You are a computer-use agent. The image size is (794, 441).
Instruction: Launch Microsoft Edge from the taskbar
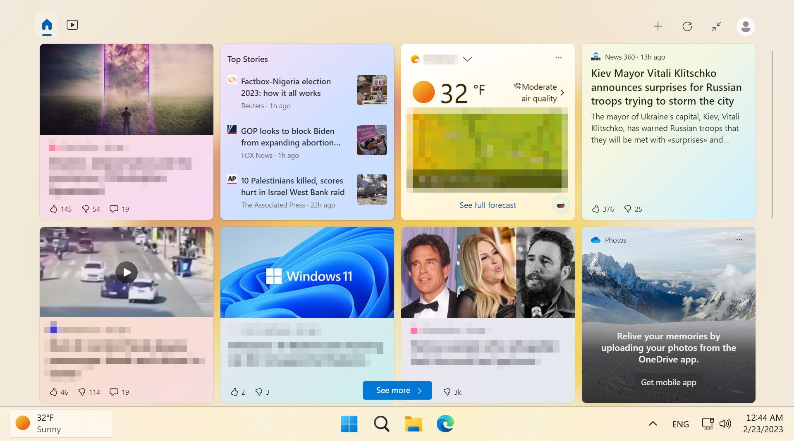(445, 424)
